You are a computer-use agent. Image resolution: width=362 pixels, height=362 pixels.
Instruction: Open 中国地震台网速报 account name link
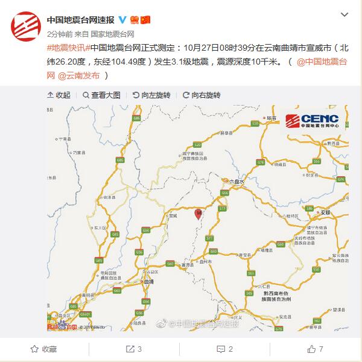tap(81, 20)
